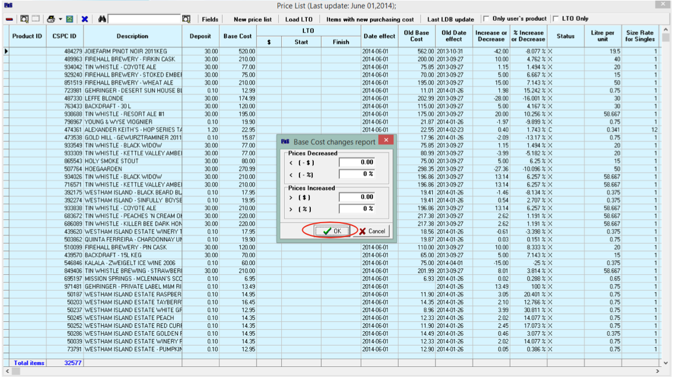Click the blank window icon in toolbar
This screenshot has width=674, height=378.
click(x=36, y=19)
